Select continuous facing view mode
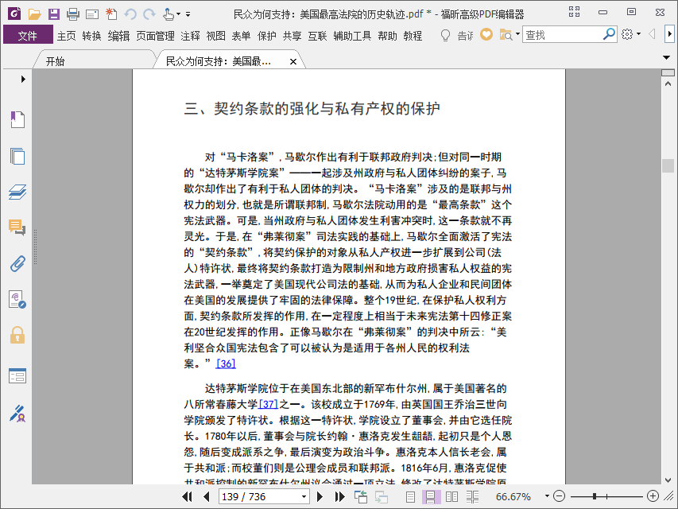Image resolution: width=678 pixels, height=509 pixels. [473, 497]
